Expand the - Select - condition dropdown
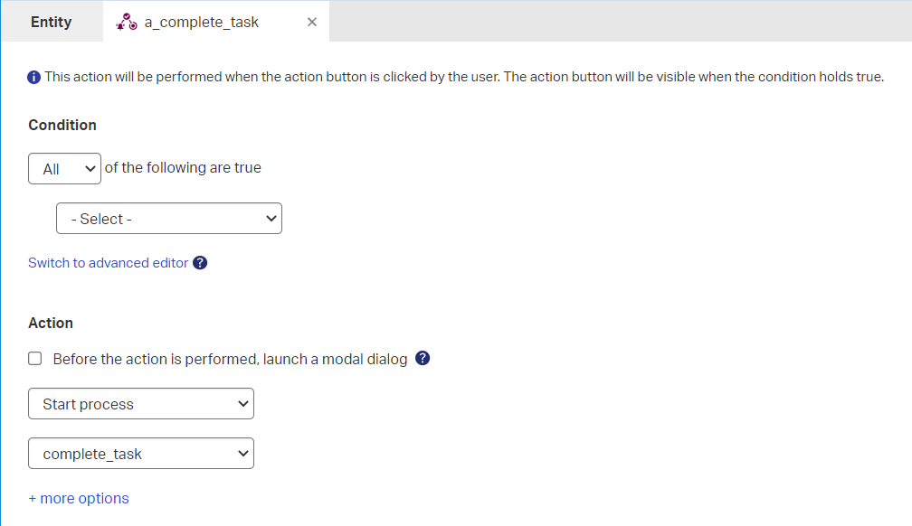 click(169, 219)
